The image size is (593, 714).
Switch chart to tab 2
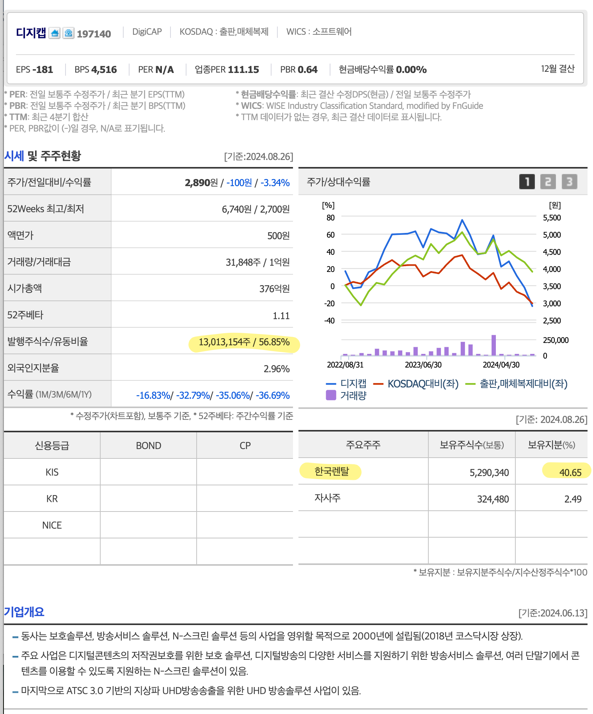(548, 181)
